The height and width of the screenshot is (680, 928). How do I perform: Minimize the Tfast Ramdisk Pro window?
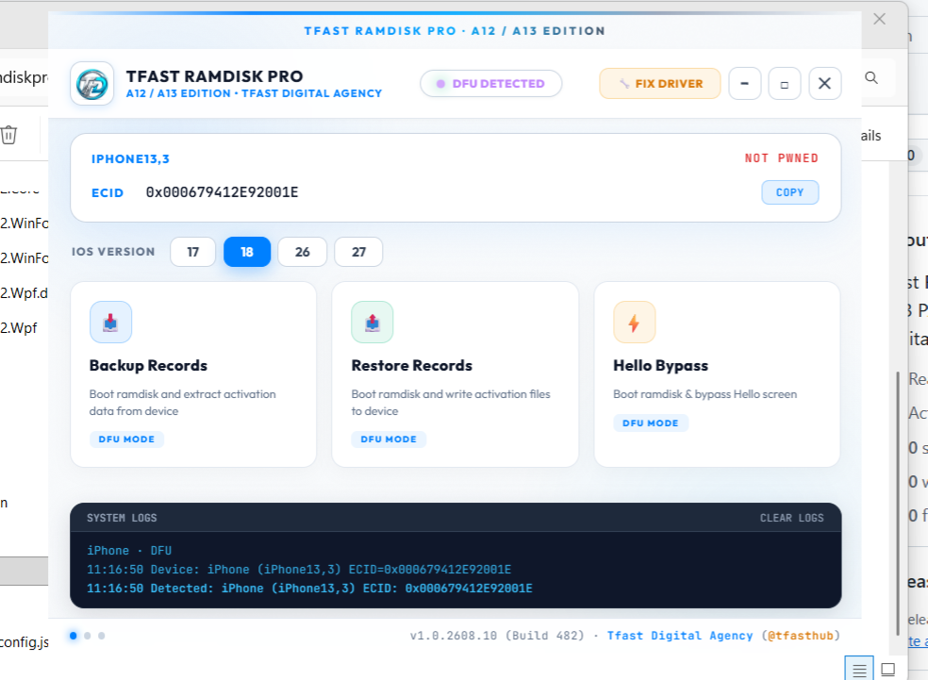744,83
